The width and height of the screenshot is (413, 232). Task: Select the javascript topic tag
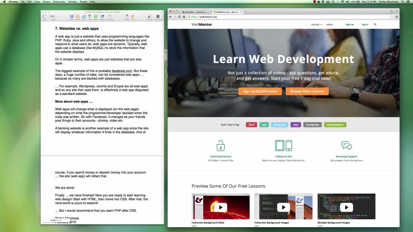(x=279, y=125)
